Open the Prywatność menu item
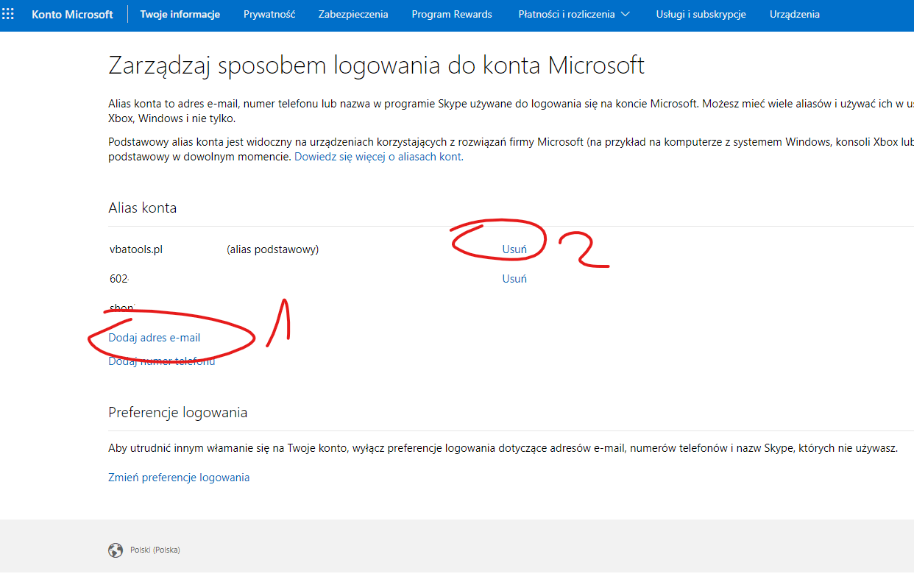914x585 pixels. click(269, 14)
